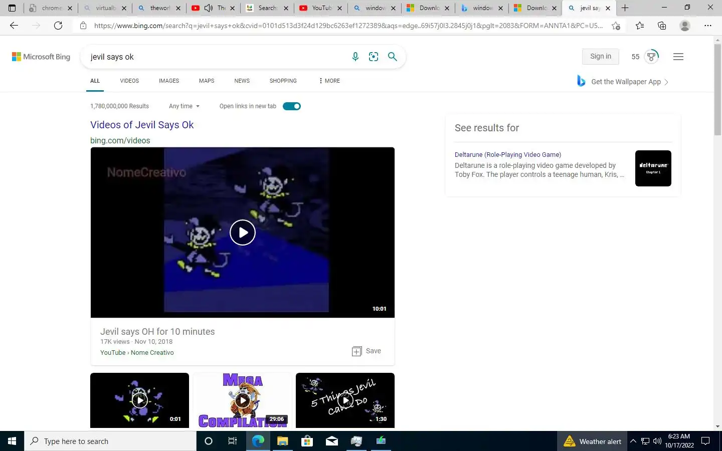
Task: Add this page to favorites star icon
Action: point(616,26)
